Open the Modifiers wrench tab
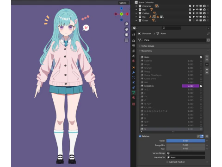Image resolution: width=222 pixels, height=167 pixels. (134, 72)
